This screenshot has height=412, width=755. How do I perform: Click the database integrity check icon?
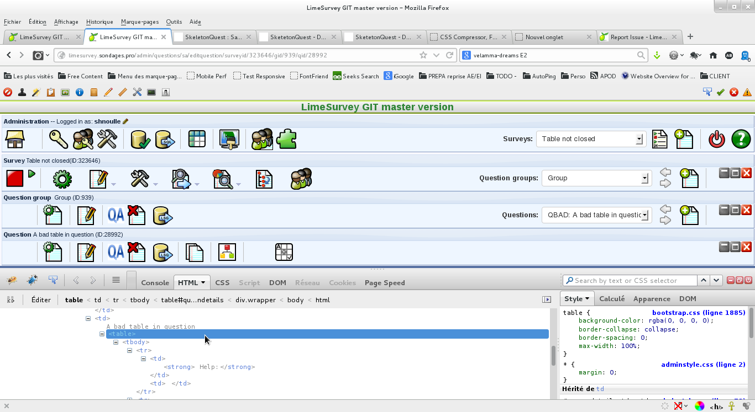click(140, 139)
